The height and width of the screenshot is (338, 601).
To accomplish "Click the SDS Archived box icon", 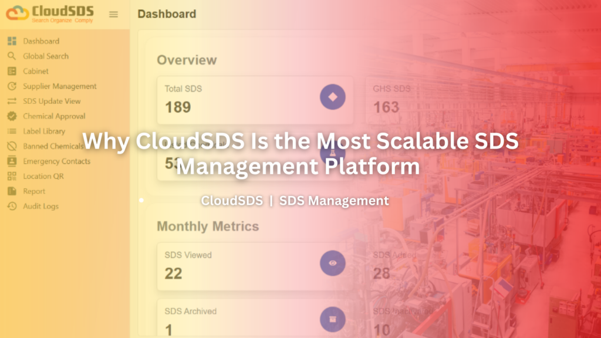I will click(x=333, y=319).
